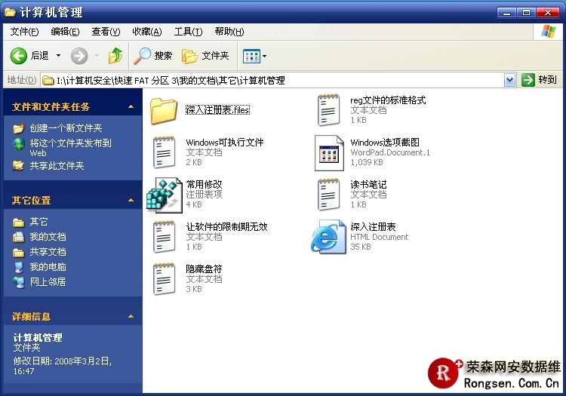Collapse the 其它位置 panel section
566x396 pixels.
tap(131, 201)
